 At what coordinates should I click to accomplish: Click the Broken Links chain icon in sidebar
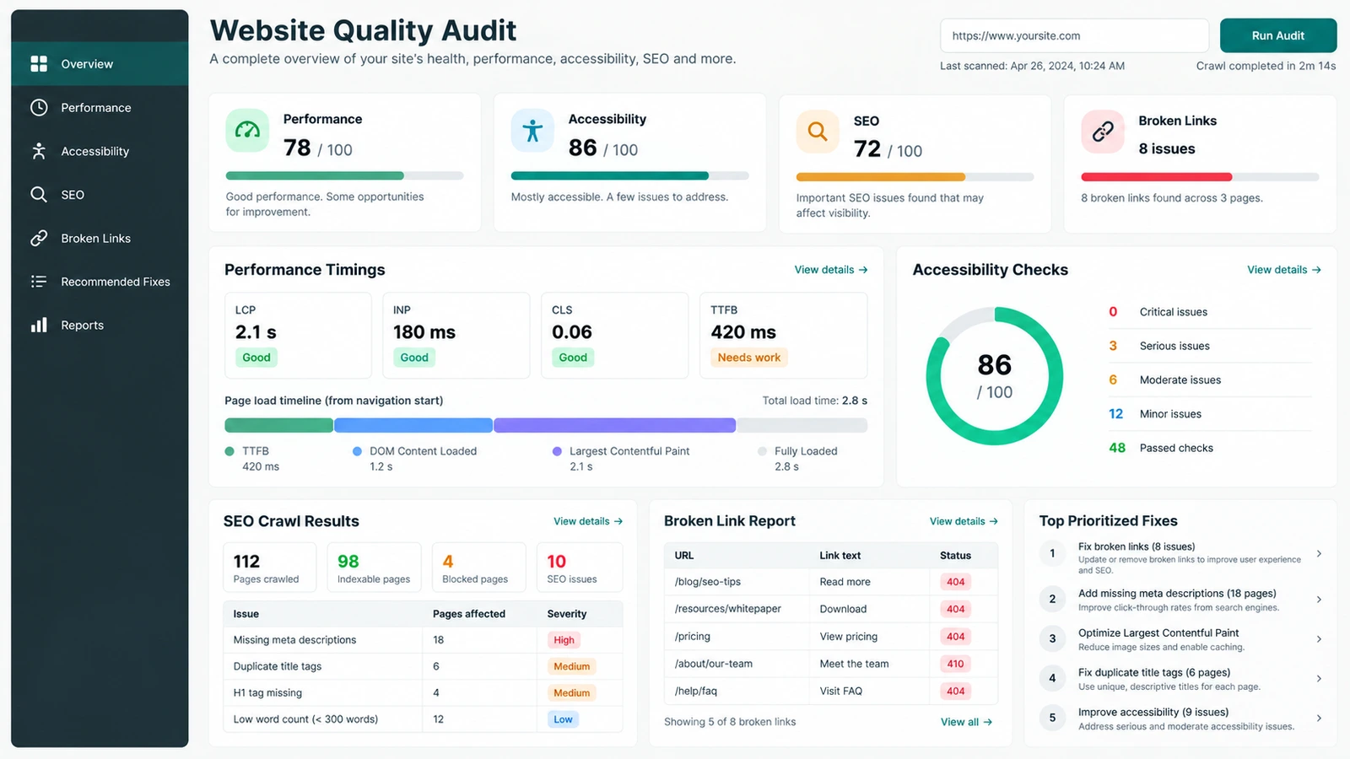click(39, 239)
